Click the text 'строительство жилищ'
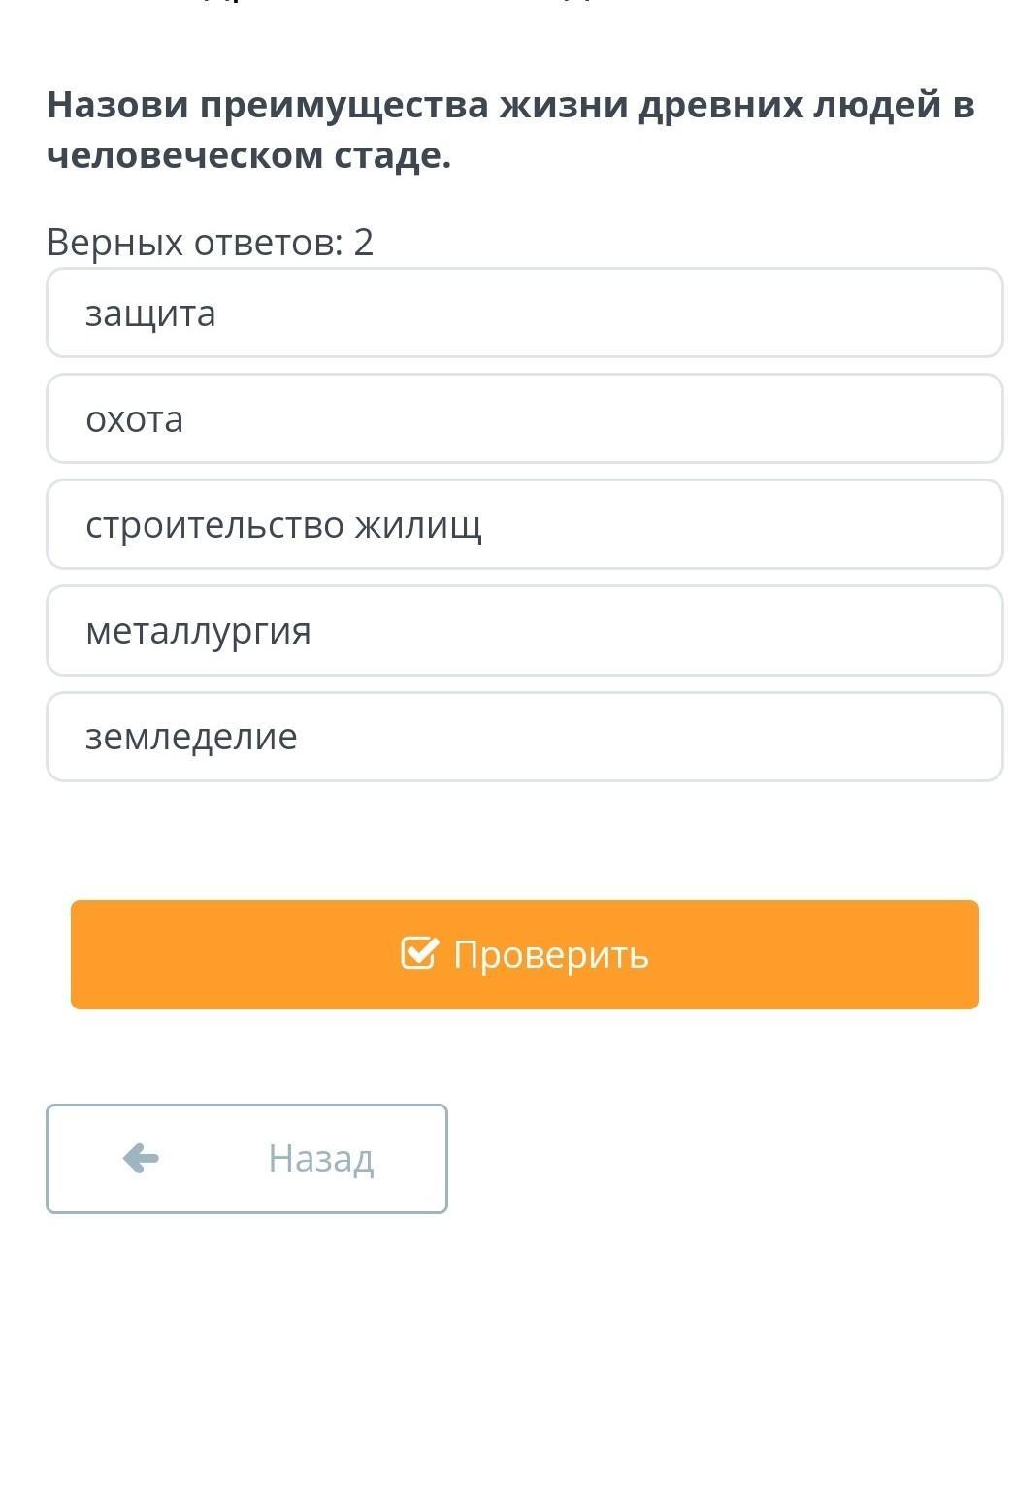1014x1485 pixels. click(x=283, y=525)
